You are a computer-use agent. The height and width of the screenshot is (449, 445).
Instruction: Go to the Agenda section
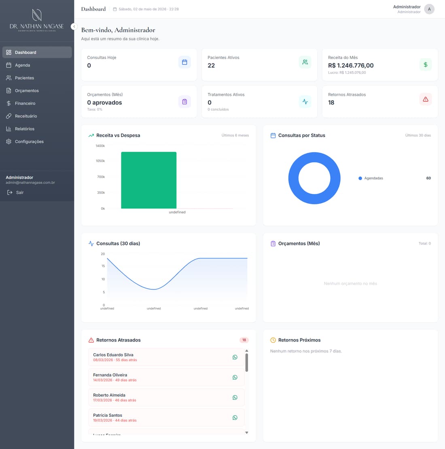coord(37,65)
